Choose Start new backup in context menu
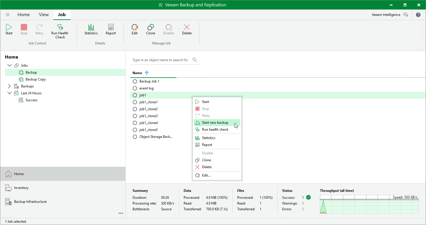 tap(217, 123)
